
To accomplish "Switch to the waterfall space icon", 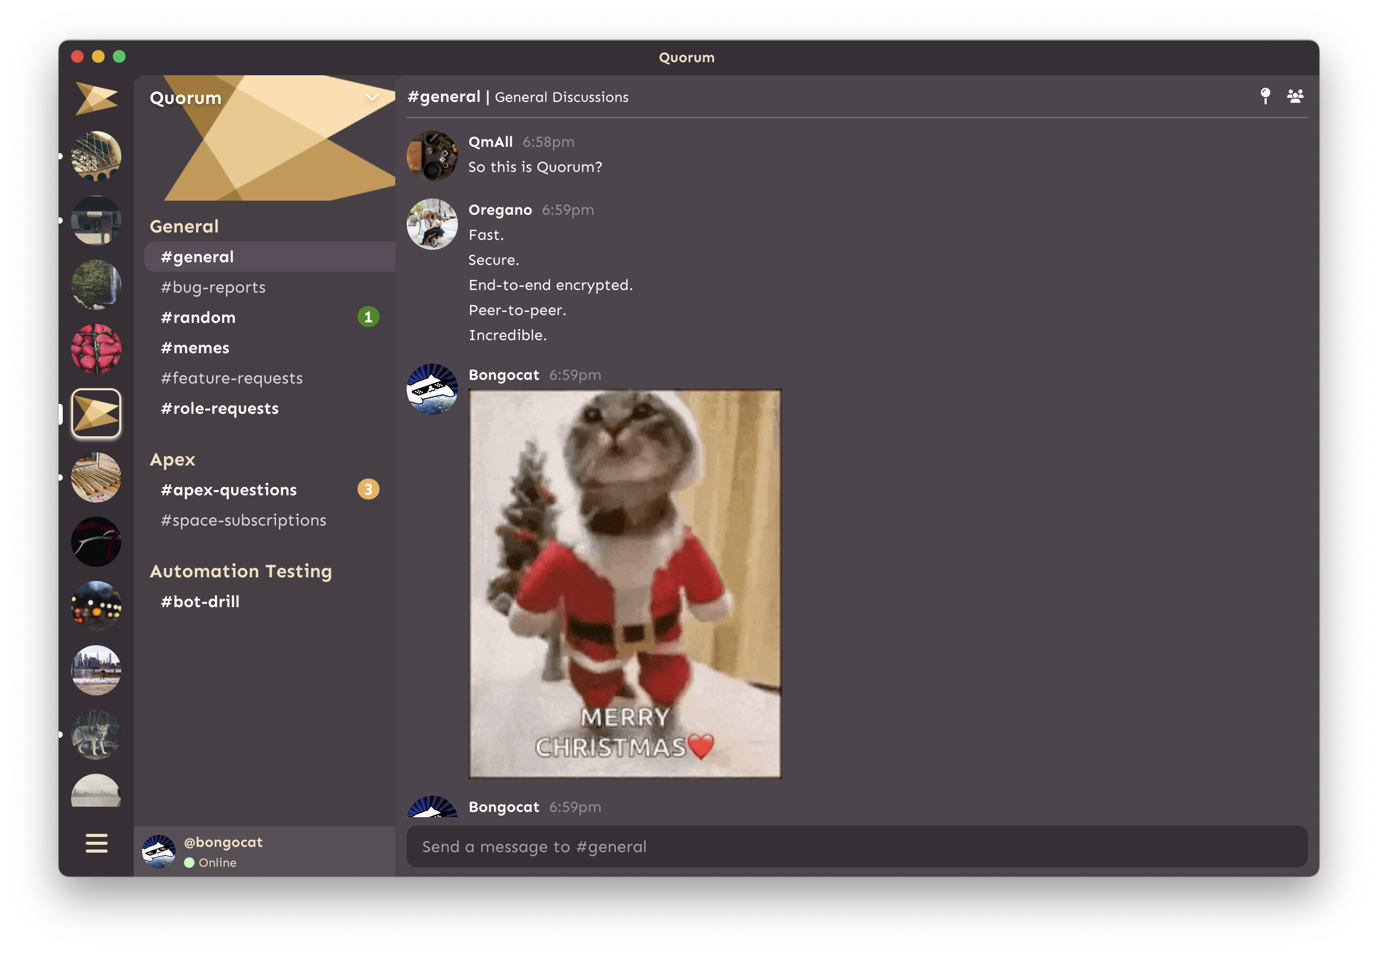I will point(96,285).
